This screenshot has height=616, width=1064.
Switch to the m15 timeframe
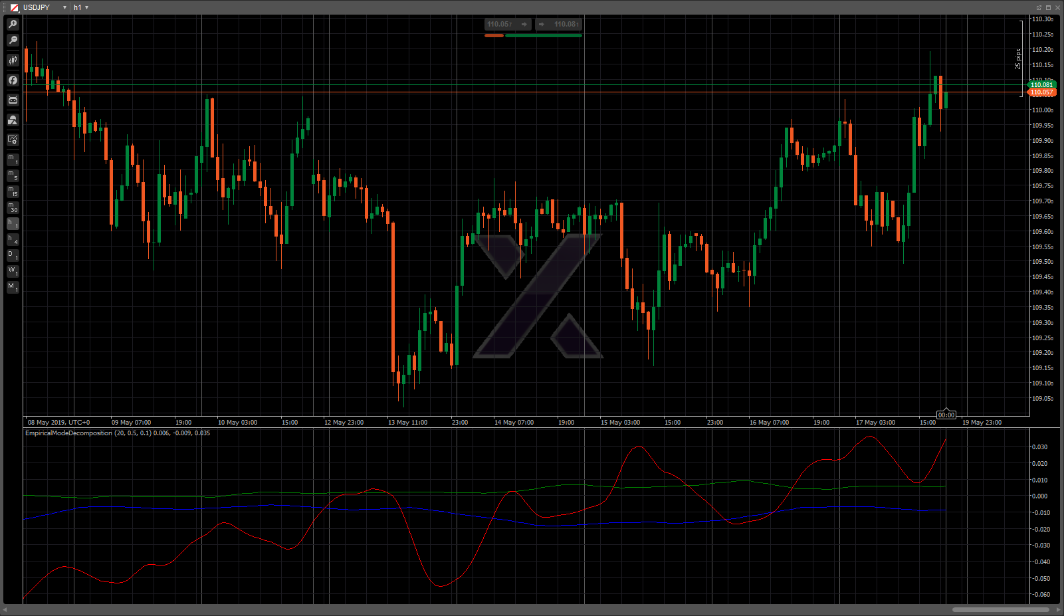click(x=13, y=191)
